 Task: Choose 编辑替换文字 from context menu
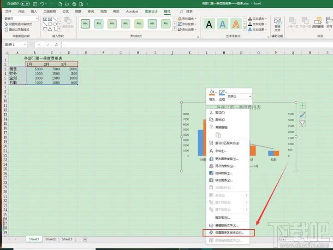[227, 226]
